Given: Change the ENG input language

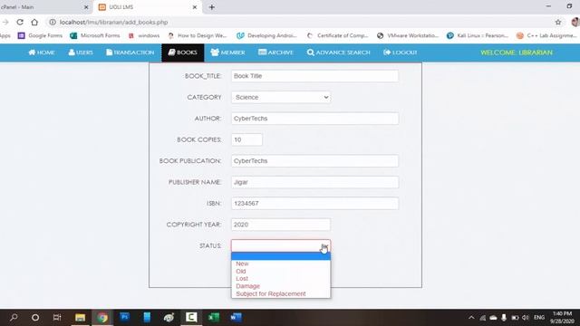Looking at the screenshot, I should 539,317.
